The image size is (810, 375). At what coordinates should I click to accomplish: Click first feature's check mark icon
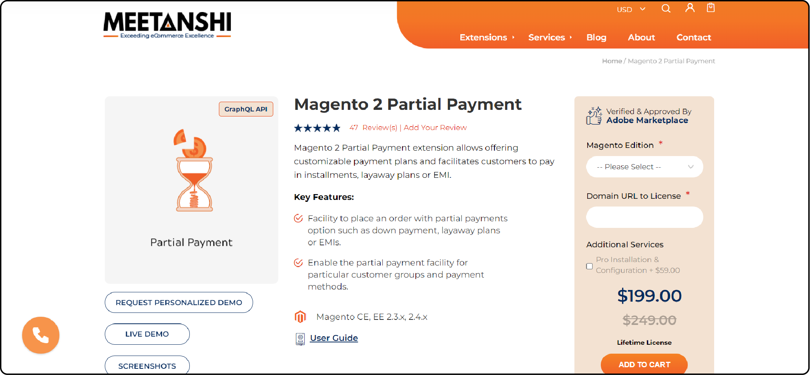coord(298,218)
